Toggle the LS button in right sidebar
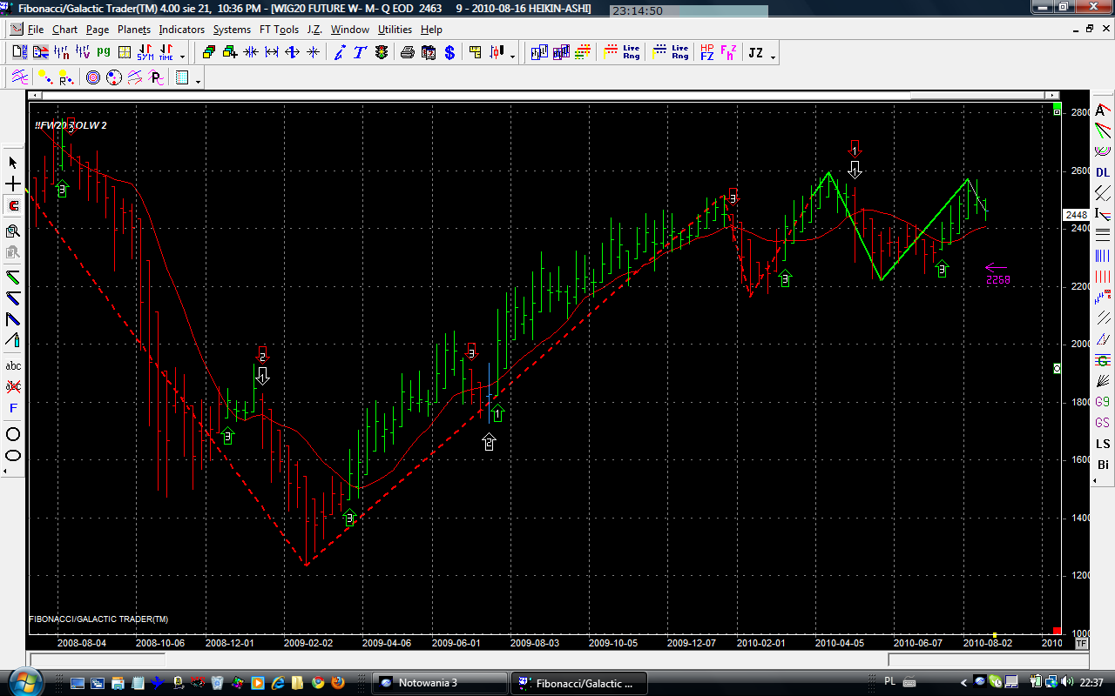1115x696 pixels. click(x=1103, y=444)
